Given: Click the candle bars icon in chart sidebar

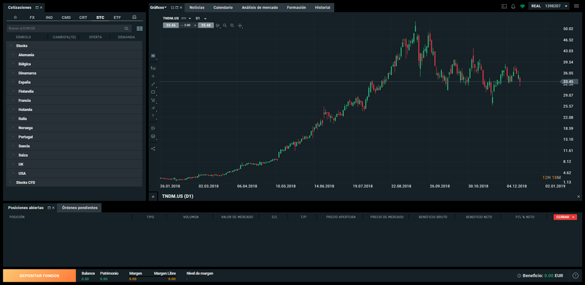Looking at the screenshot, I should (x=153, y=128).
